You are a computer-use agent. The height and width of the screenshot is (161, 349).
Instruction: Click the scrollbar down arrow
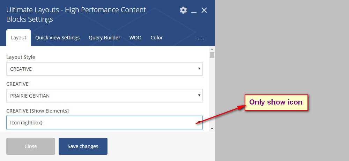tap(212, 129)
